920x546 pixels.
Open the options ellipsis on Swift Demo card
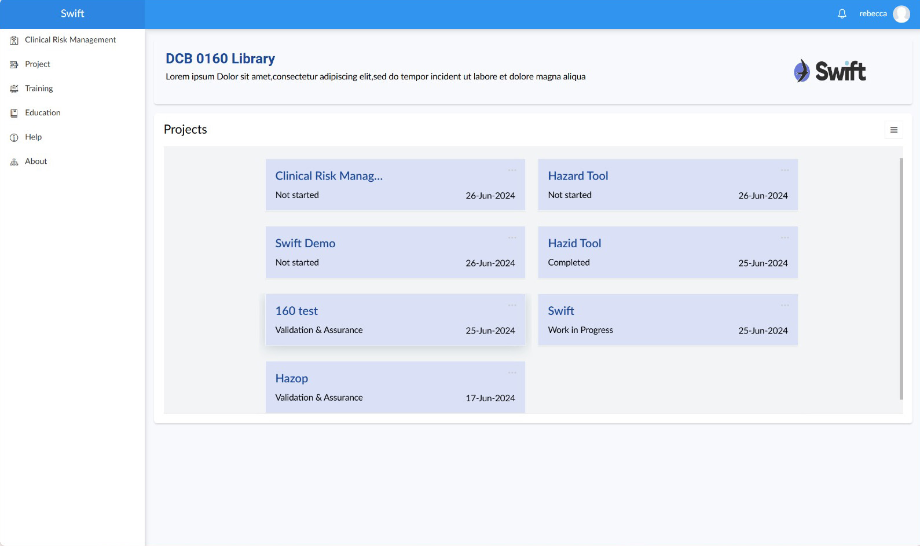pyautogui.click(x=512, y=238)
